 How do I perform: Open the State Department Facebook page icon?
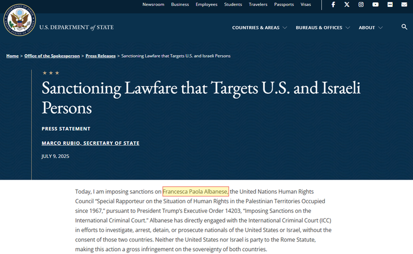point(333,5)
